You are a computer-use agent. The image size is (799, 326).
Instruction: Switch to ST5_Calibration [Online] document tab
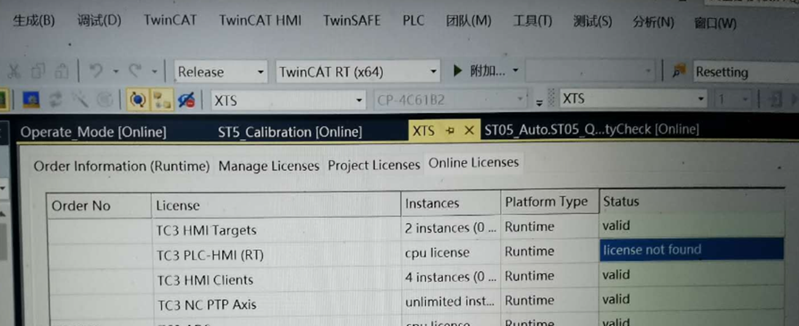coord(290,132)
